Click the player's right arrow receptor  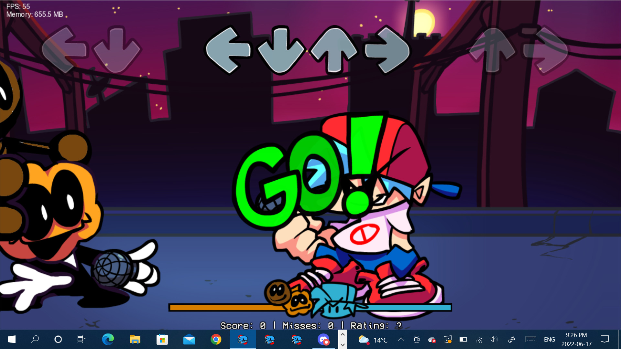pyautogui.click(x=387, y=50)
